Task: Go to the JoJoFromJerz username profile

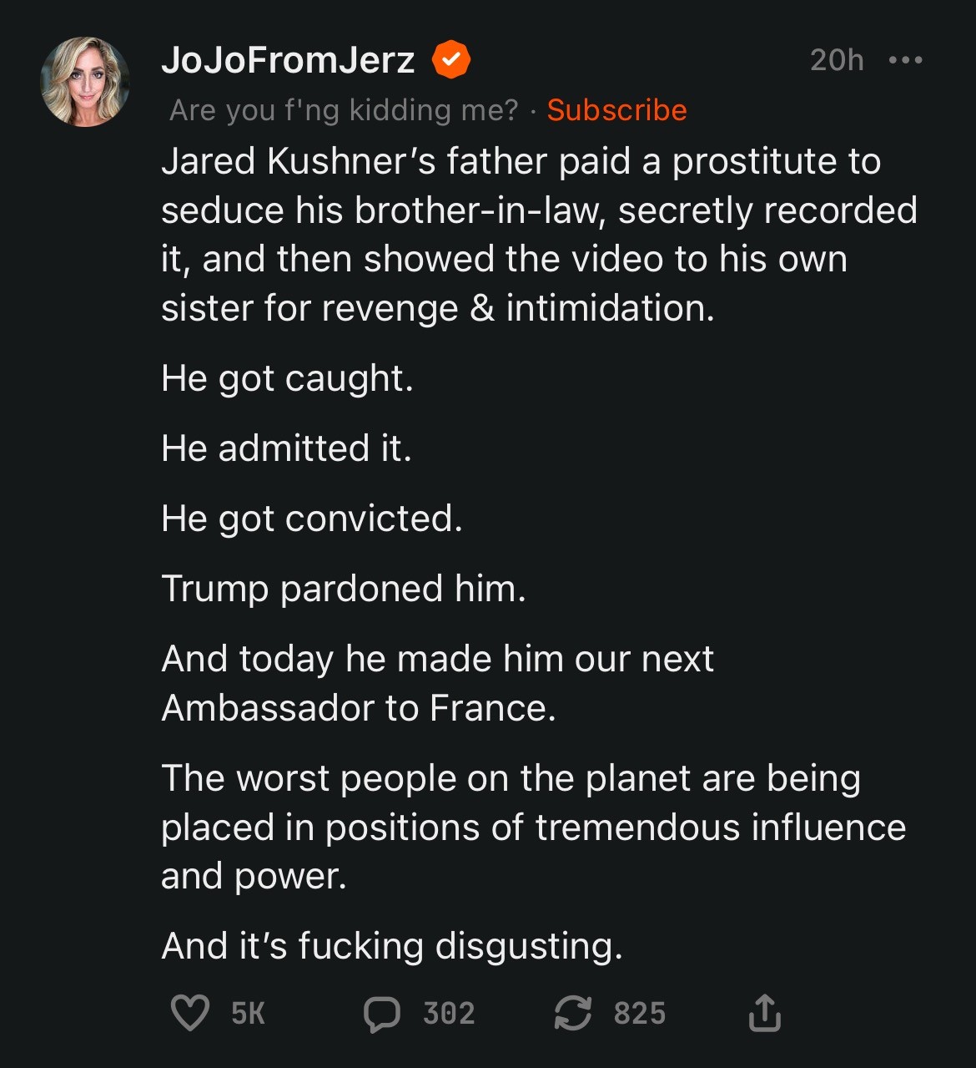Action: click(x=288, y=60)
